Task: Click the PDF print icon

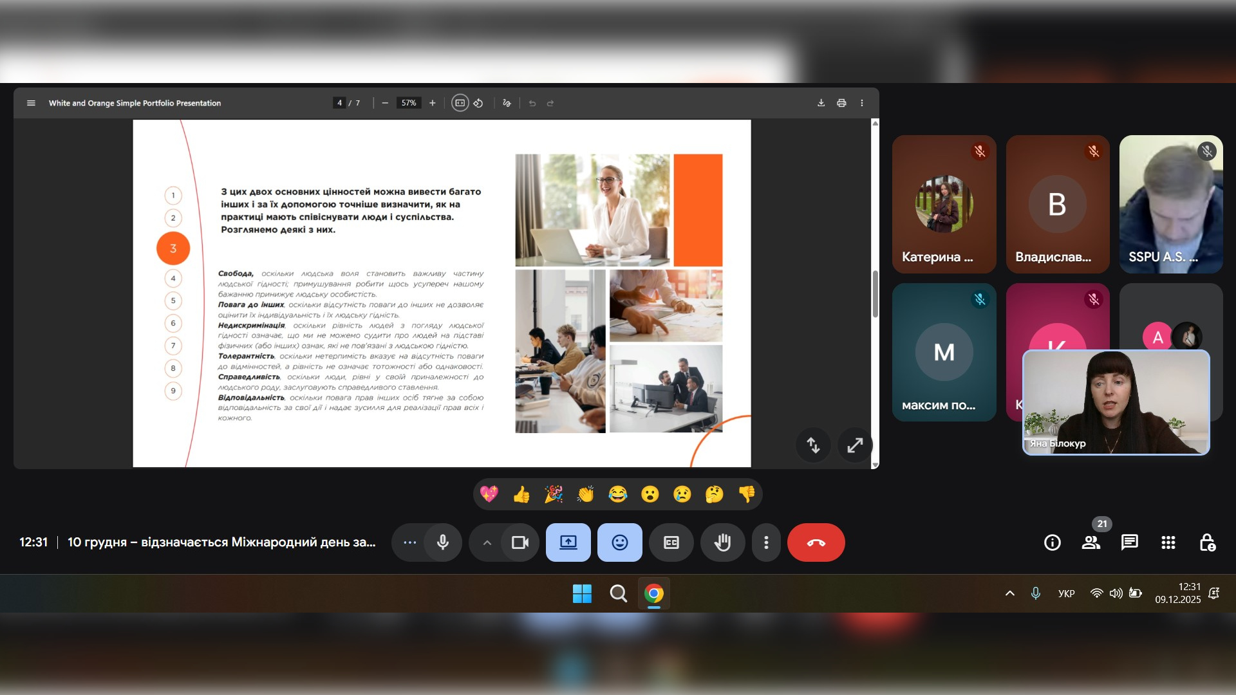Action: tap(841, 103)
